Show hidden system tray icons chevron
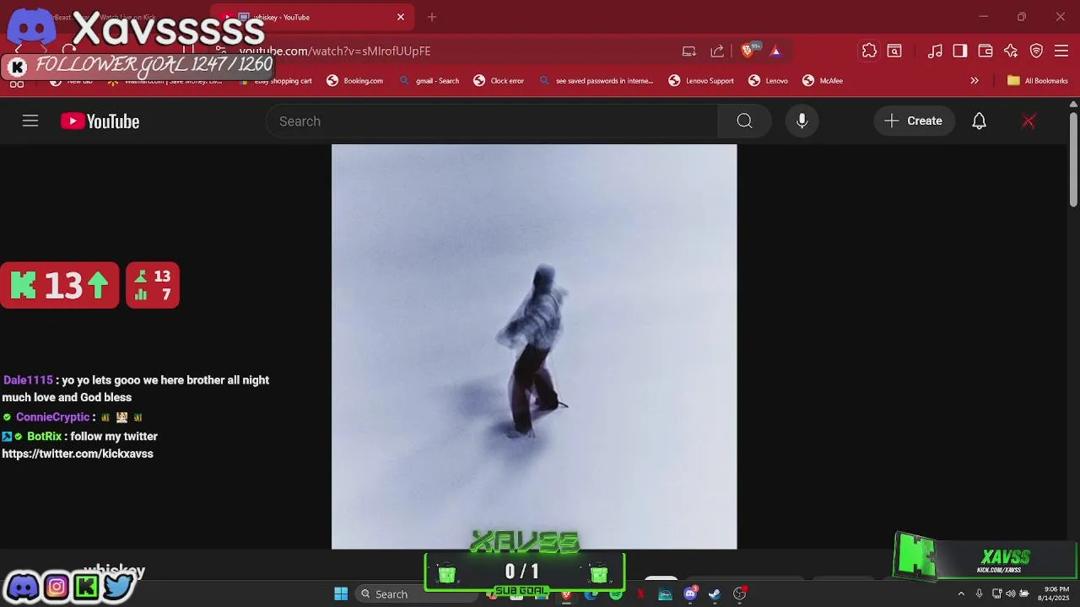1080x607 pixels. [960, 594]
